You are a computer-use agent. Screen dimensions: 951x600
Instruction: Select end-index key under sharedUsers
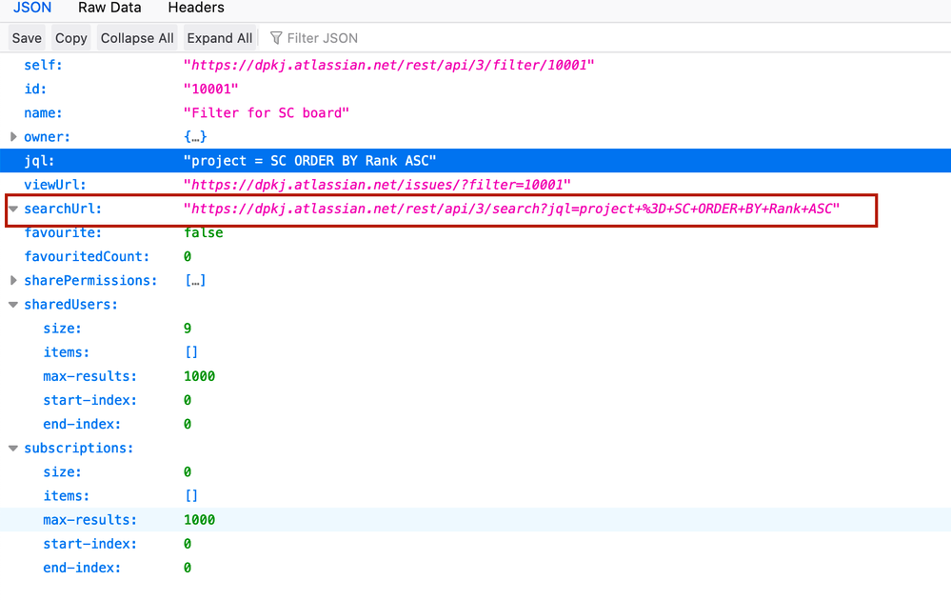click(82, 424)
